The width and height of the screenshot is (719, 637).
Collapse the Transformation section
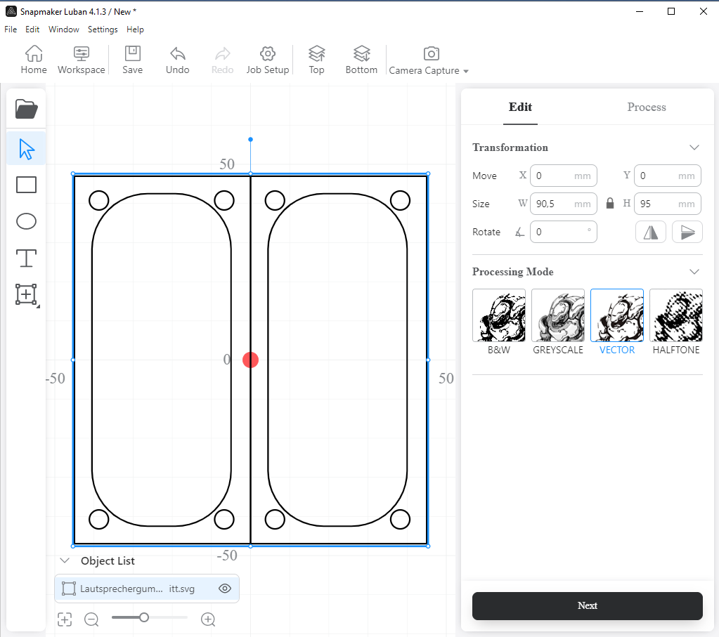pyautogui.click(x=694, y=147)
